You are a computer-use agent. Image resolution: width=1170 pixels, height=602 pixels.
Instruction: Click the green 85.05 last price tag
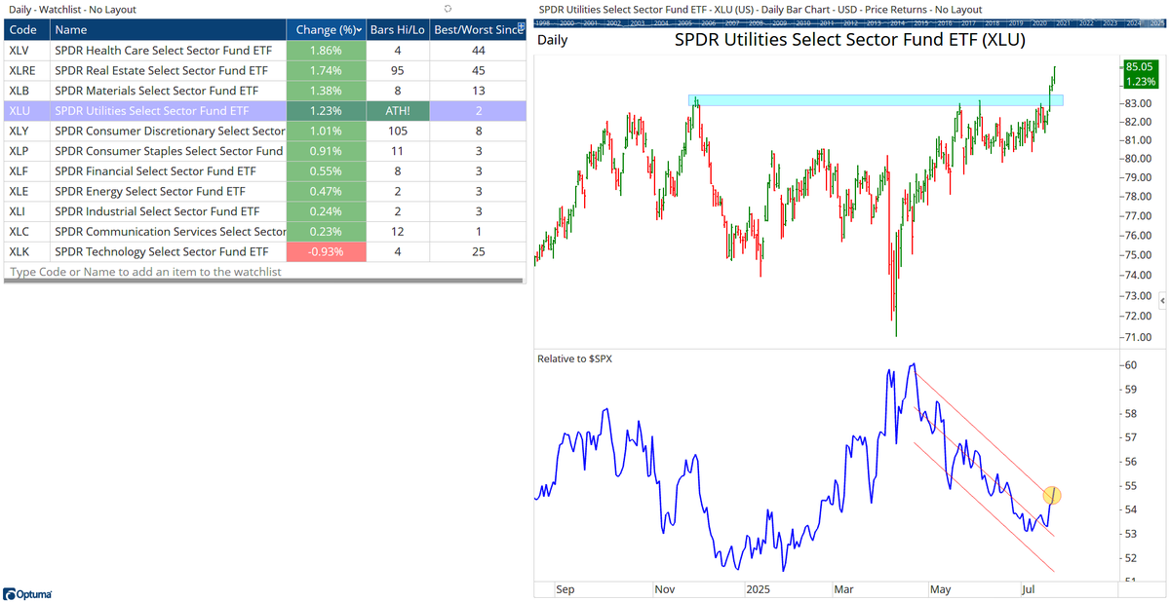click(x=1141, y=74)
